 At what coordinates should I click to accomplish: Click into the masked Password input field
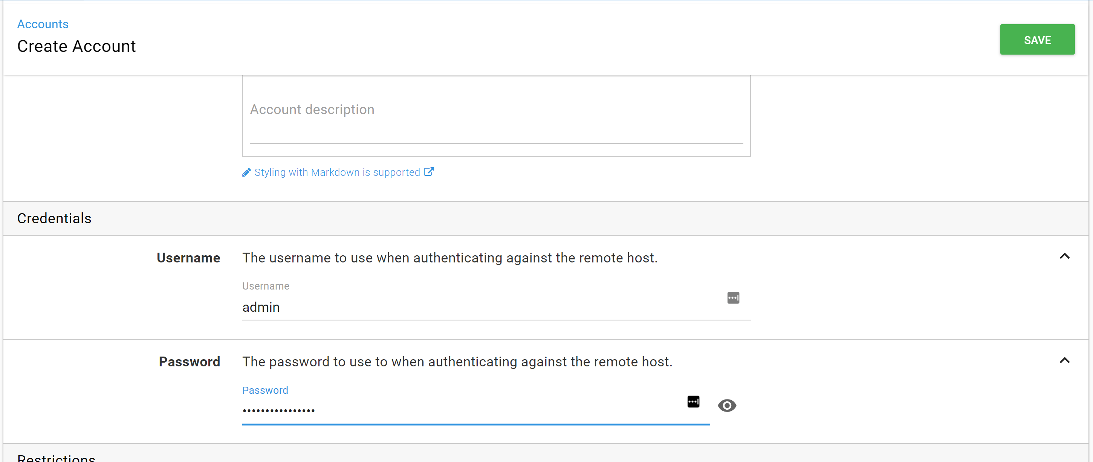458,410
